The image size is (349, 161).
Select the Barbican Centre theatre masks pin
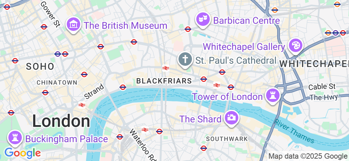(x=203, y=20)
